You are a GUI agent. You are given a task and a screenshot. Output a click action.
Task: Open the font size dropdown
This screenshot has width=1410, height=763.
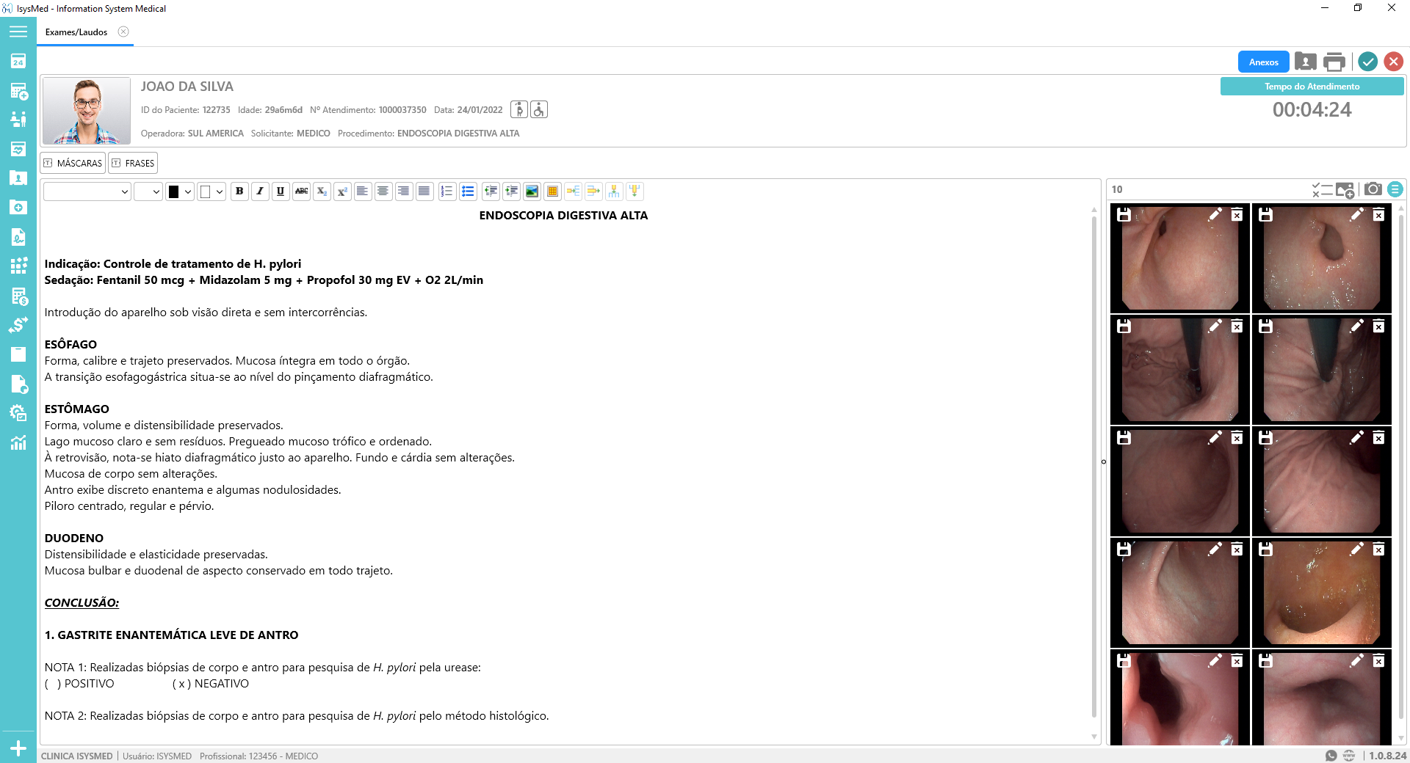pos(148,191)
